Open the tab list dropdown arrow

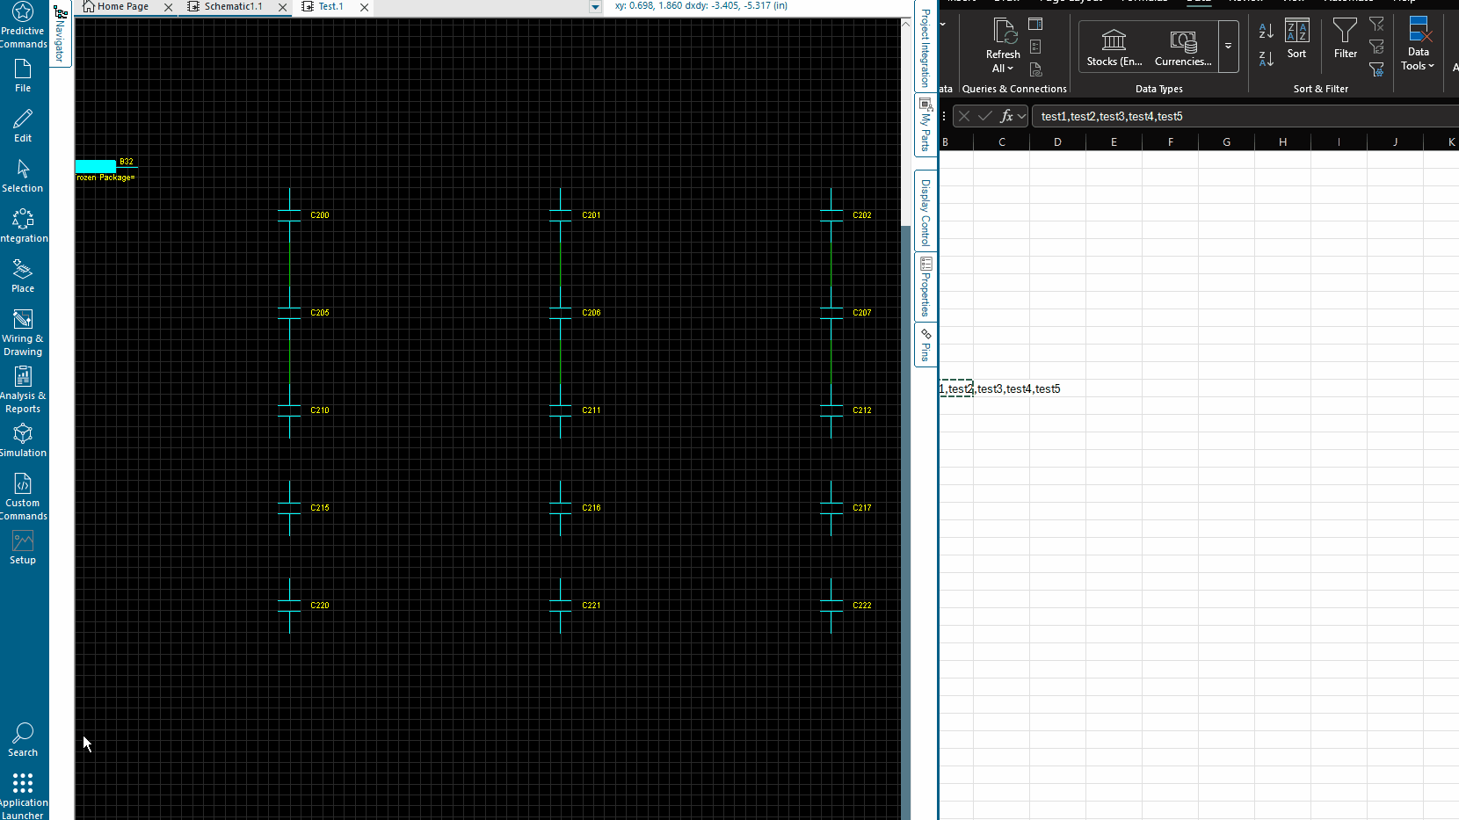coord(595,7)
